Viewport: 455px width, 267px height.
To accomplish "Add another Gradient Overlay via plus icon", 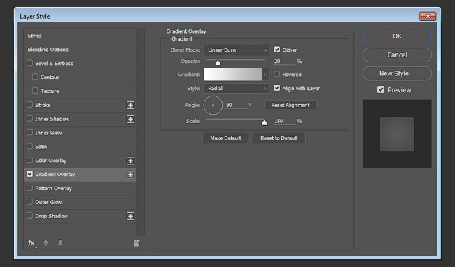I will pos(131,175).
